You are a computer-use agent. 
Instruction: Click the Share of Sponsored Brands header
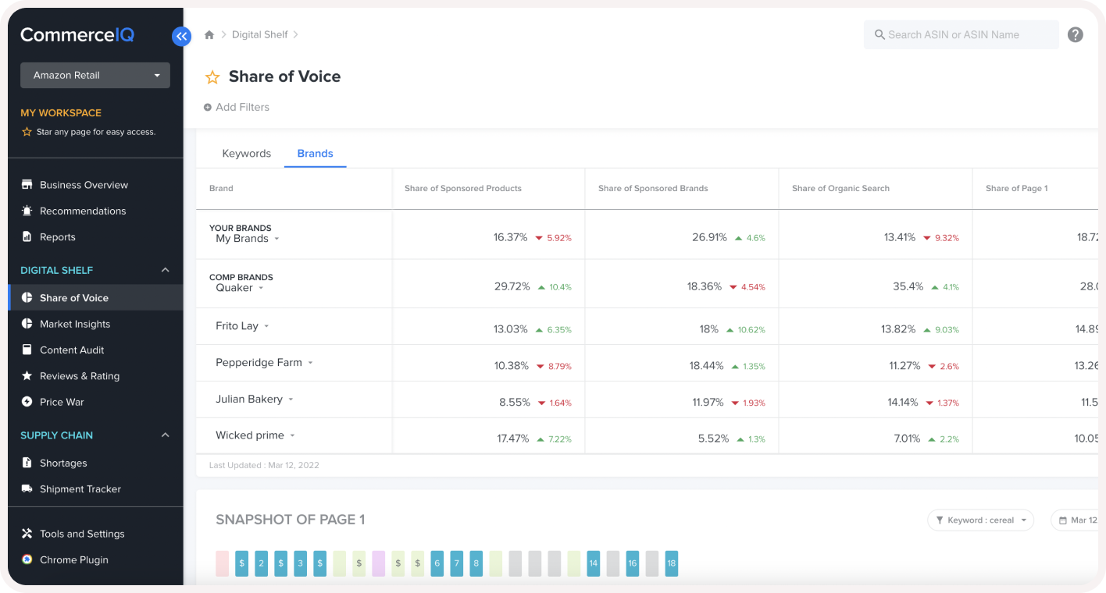[x=653, y=189]
